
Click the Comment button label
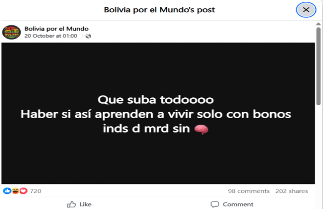click(238, 204)
